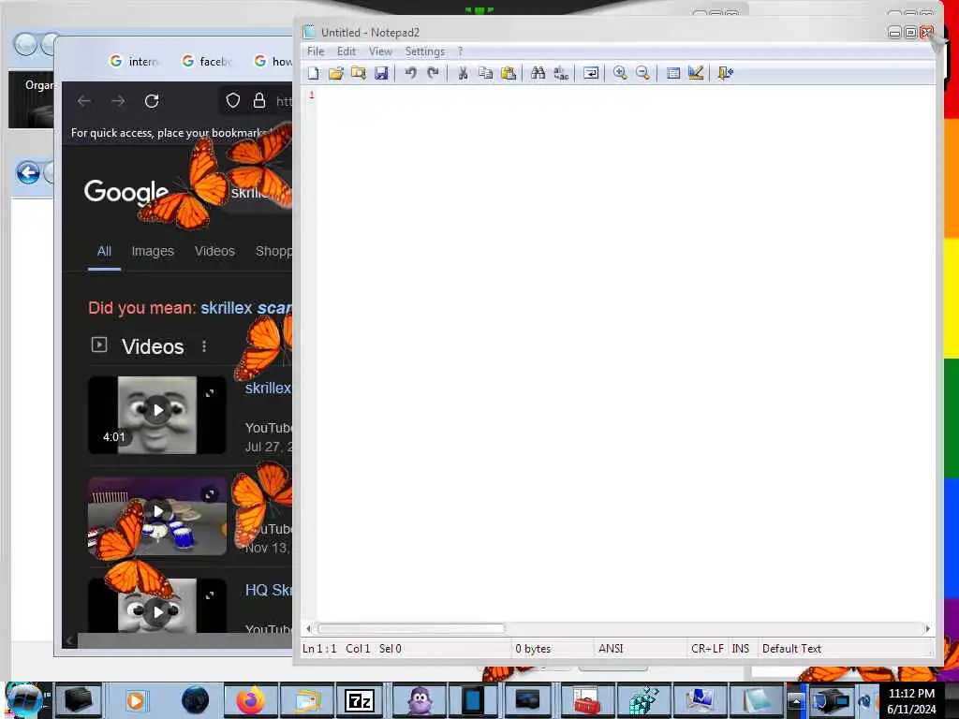This screenshot has width=959, height=719.
Task: Toggle INS mode in the status bar
Action: point(741,649)
